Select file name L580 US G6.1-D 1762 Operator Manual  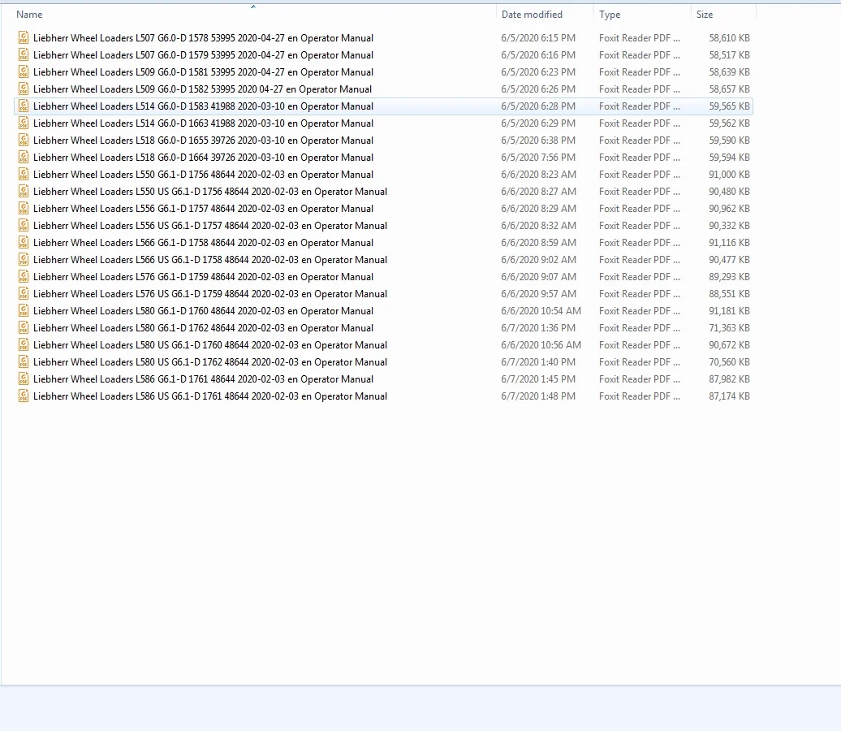(210, 361)
